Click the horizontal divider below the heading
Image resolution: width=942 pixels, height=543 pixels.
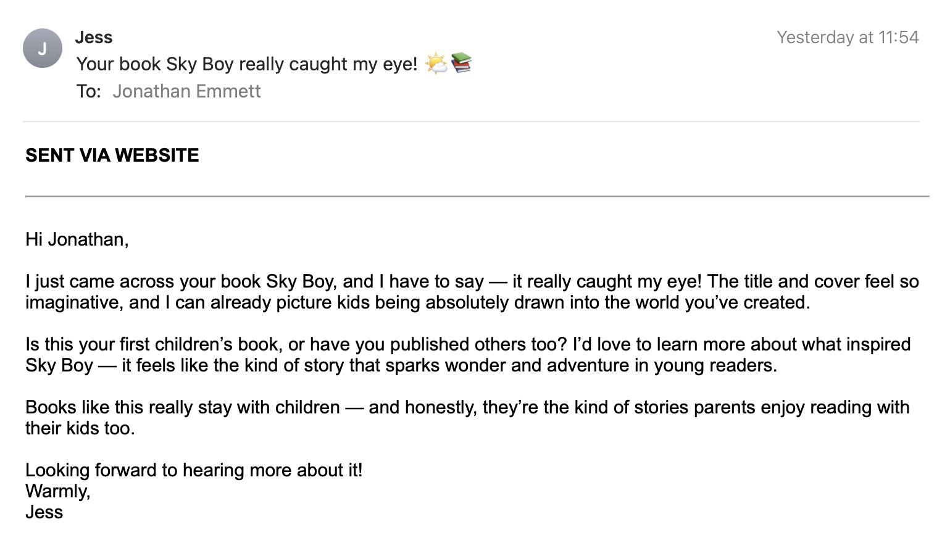pyautogui.click(x=477, y=196)
